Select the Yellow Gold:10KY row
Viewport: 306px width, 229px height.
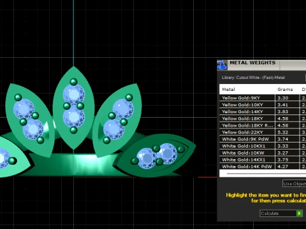263,104
